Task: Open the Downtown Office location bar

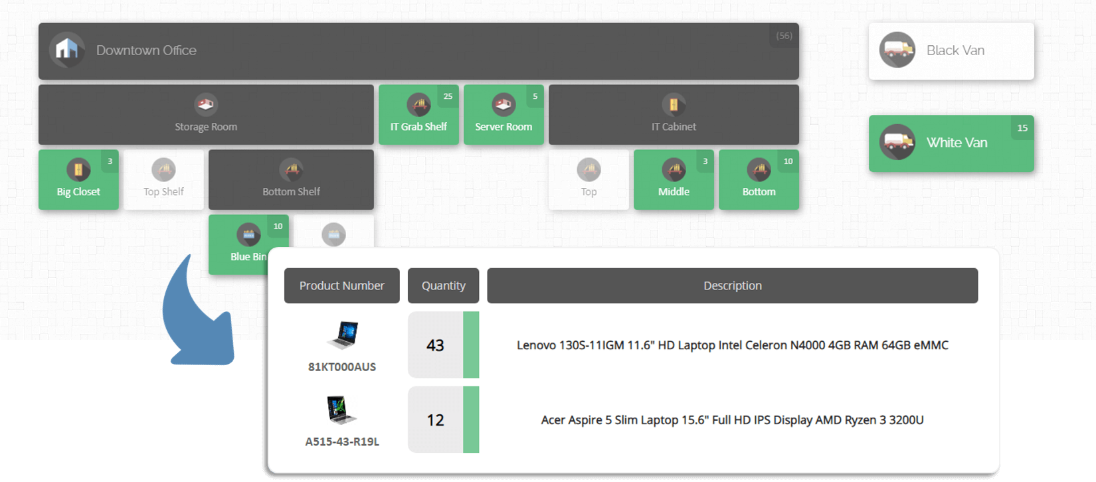Action: (418, 51)
